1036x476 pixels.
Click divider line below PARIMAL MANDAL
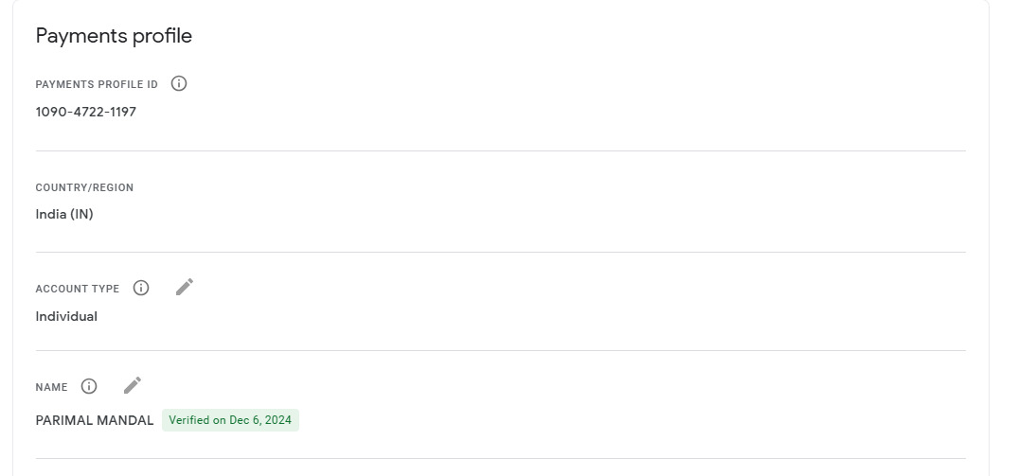(x=501, y=458)
